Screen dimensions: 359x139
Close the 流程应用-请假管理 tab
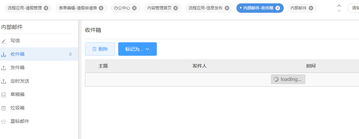click(x=46, y=8)
